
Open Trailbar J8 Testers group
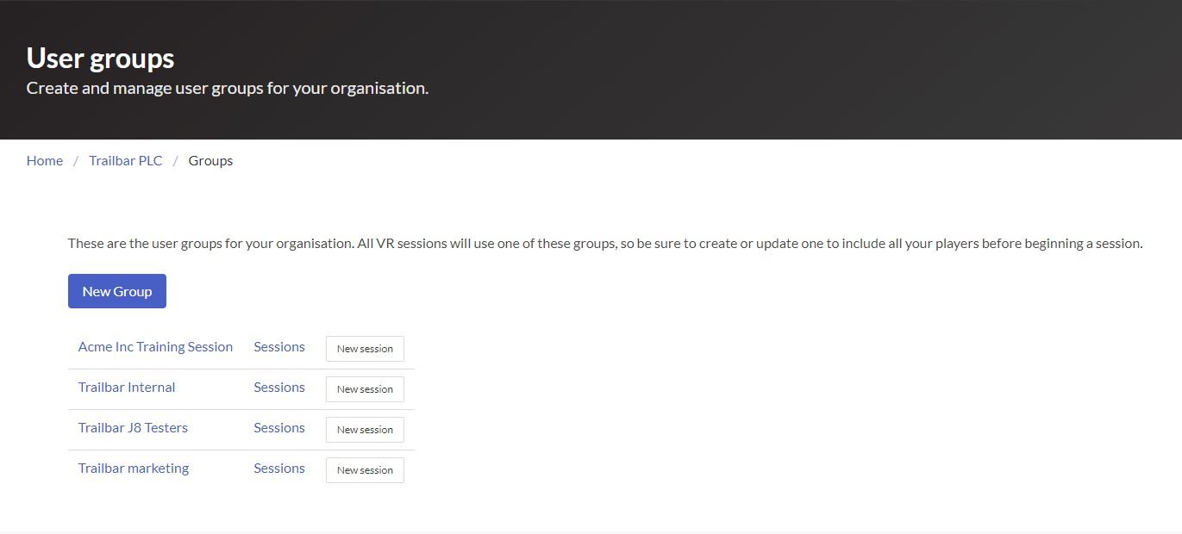coord(133,427)
